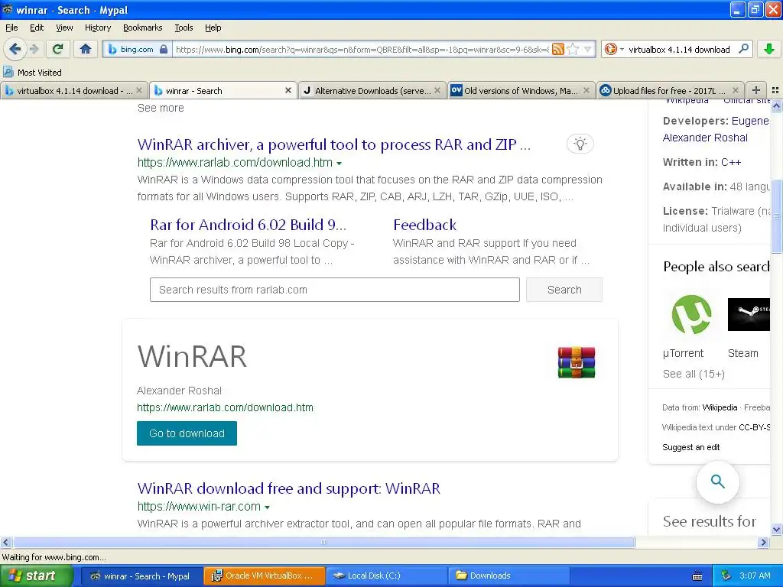This screenshot has width=783, height=587.
Task: Open the keyboard icon in taskbar
Action: coord(697,576)
